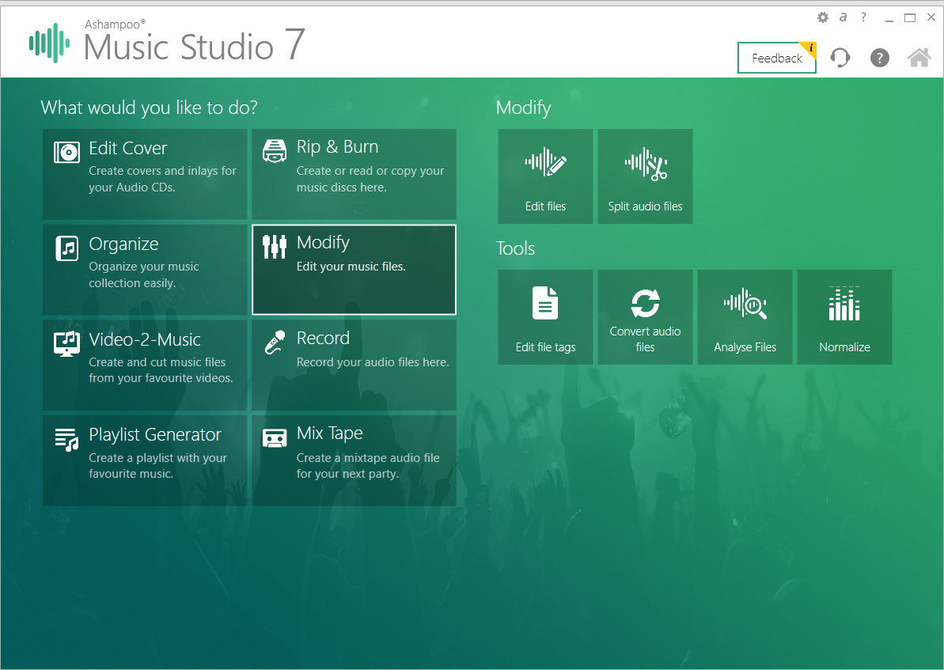
Task: Click the Ashampoo 'a' icon
Action: (844, 17)
